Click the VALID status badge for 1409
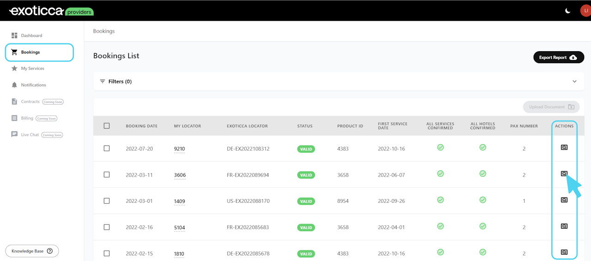591x261 pixels. pyautogui.click(x=306, y=202)
